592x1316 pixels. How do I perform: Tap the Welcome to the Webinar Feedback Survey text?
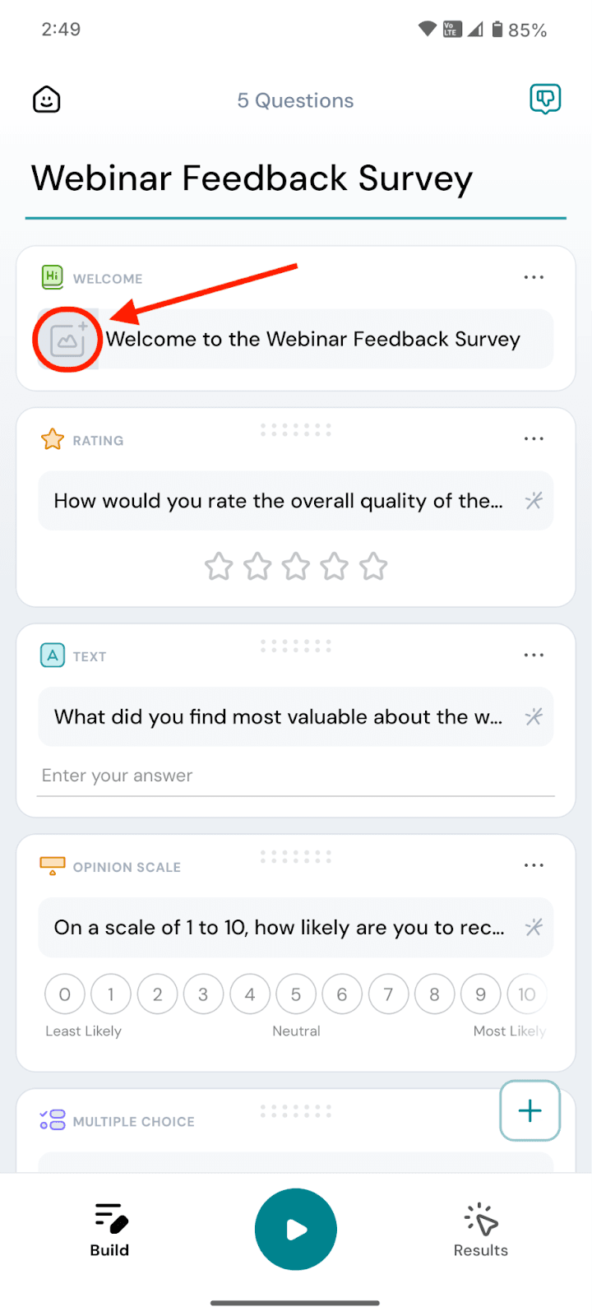click(313, 340)
